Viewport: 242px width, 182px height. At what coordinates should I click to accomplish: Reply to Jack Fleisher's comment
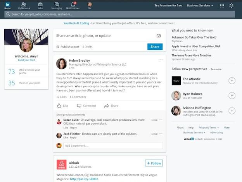[x=73, y=137]
